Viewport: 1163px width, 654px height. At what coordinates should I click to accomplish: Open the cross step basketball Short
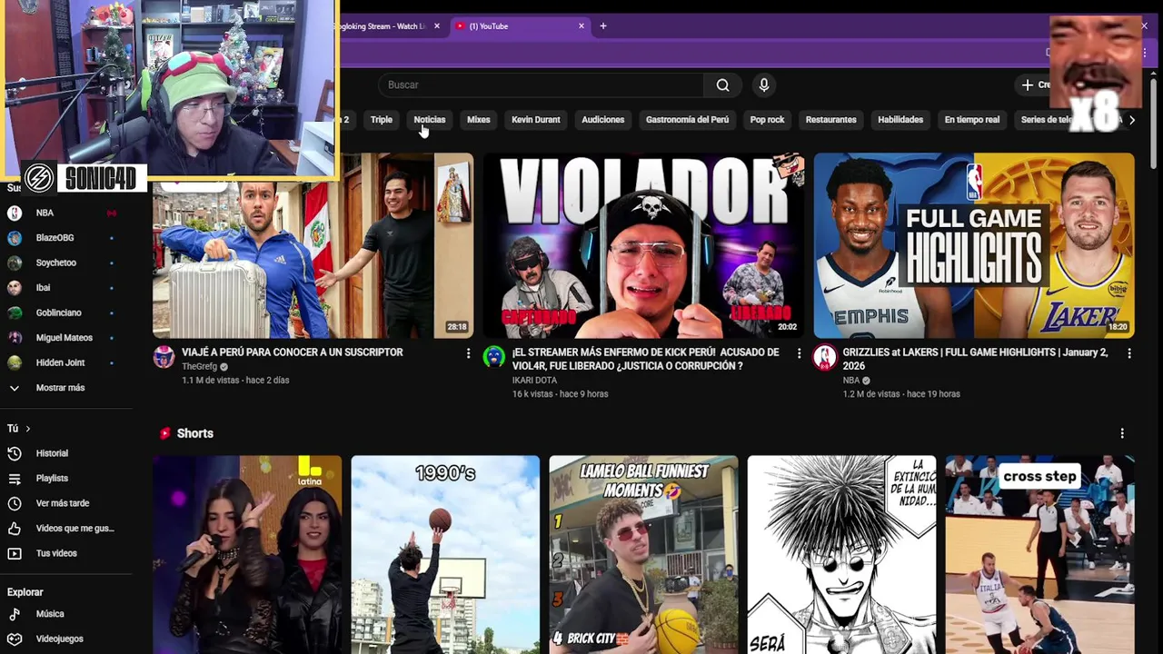tap(1039, 555)
